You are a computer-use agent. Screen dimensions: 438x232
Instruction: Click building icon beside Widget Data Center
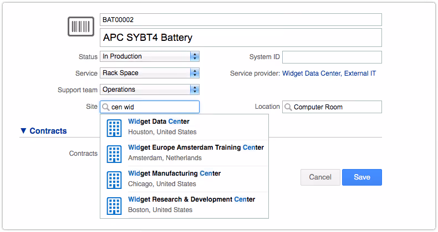click(x=114, y=128)
